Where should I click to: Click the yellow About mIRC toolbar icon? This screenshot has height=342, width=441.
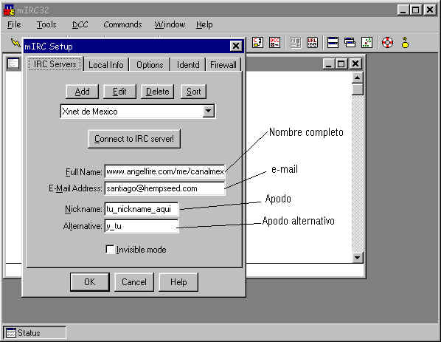coord(405,43)
